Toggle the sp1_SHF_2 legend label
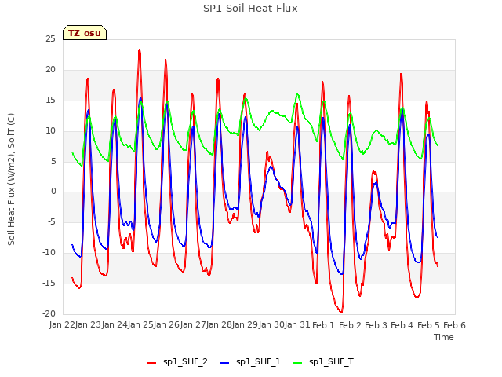The image size is (502, 377). 185,362
